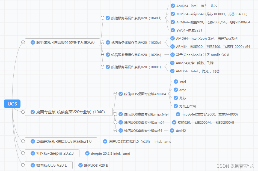Screen dimensions: 258x171
Task: Select 统信UOS桌面专业版AMD64 text
Action: pyautogui.click(x=145, y=94)
